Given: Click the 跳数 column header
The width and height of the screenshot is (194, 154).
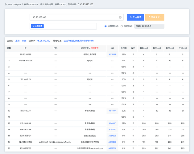Looking at the screenshot, I should (9, 48).
